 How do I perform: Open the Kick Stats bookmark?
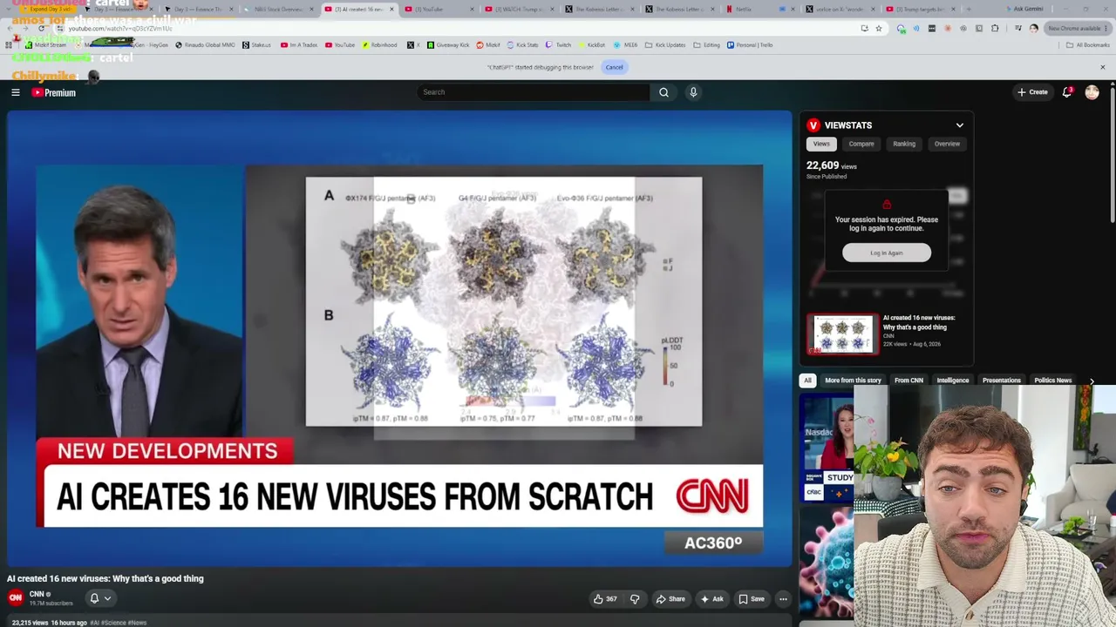click(522, 45)
